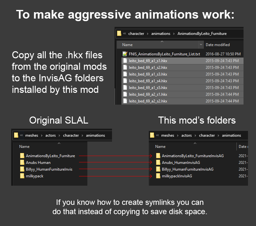Click the file icon beside leito_bed_69_a1_s3.hkx

(125, 74)
